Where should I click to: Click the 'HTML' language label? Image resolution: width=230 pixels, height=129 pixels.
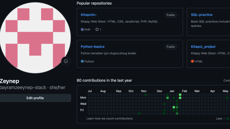pos(198,61)
